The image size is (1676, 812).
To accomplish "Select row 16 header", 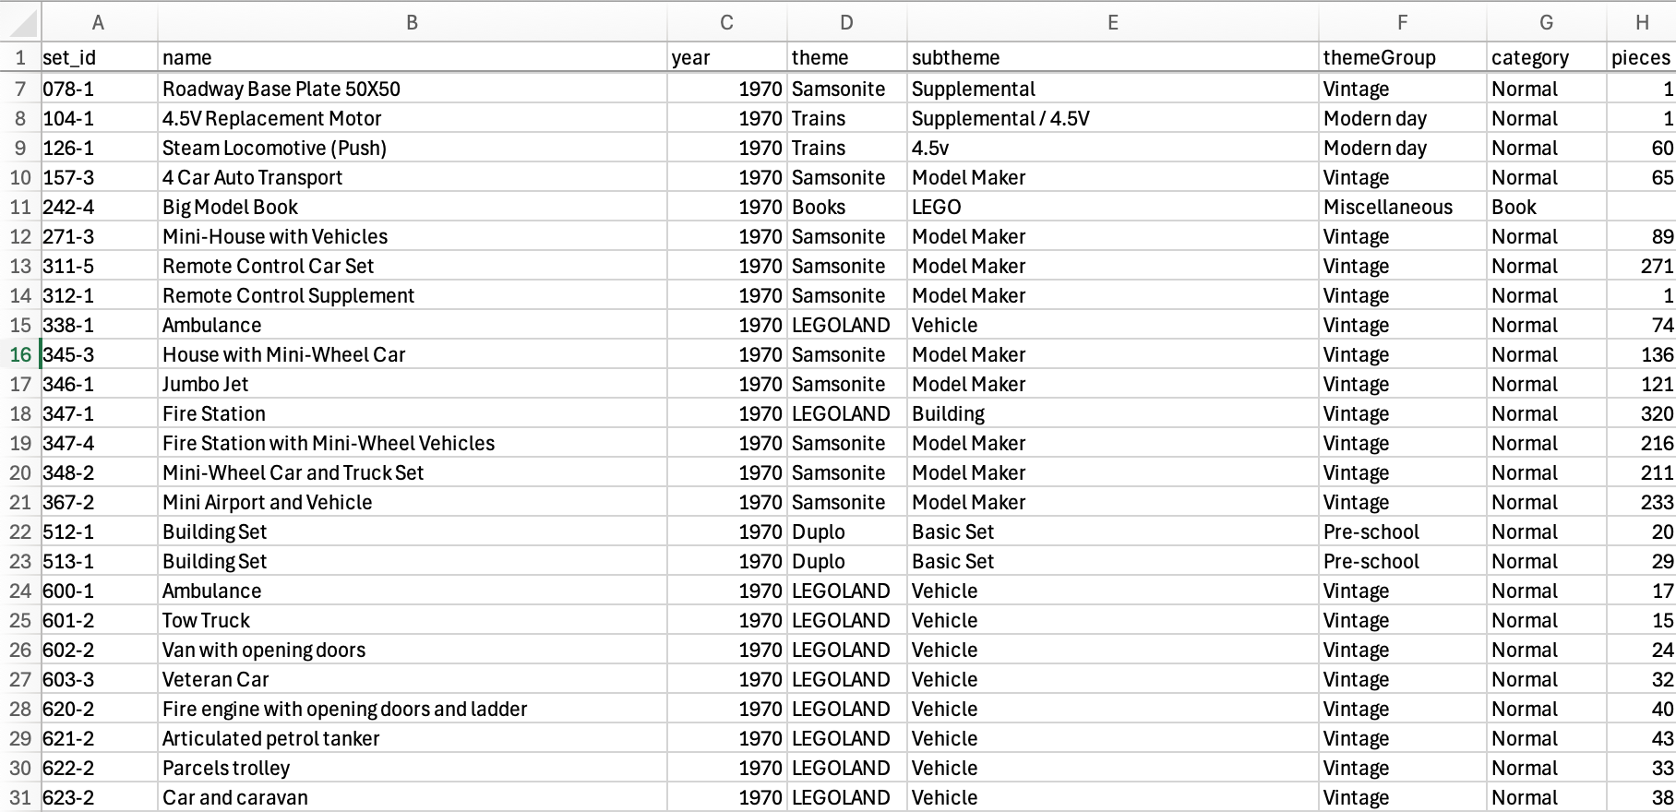I will (20, 354).
